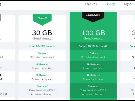
Task: Select the 100 GB storage heading
Action: (93, 33)
